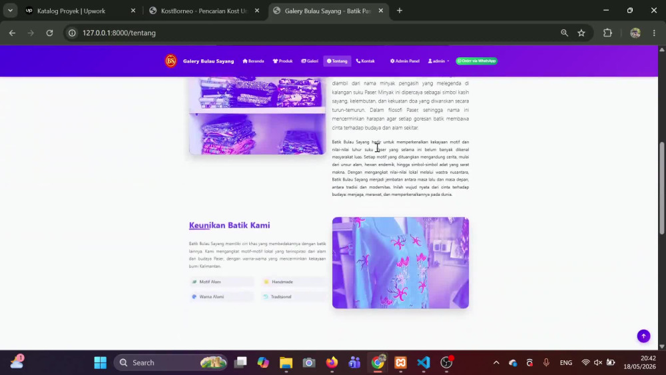Switch the ENG input language

coord(565,362)
